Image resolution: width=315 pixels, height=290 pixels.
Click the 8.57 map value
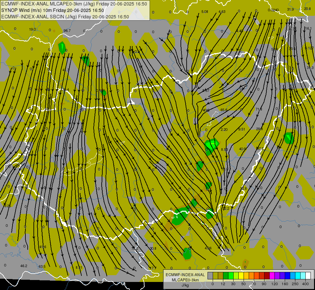click(x=206, y=91)
